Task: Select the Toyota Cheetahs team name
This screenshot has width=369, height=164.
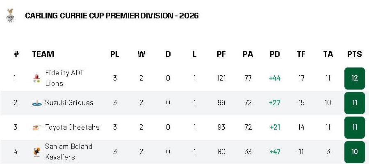Action: [72, 127]
